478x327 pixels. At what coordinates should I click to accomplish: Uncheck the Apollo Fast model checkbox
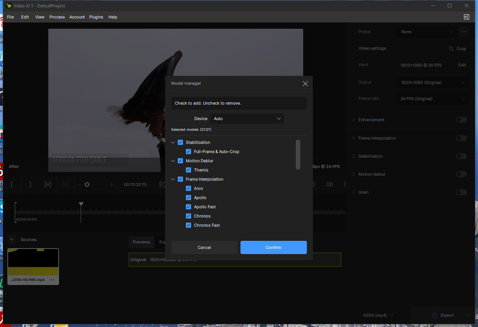[x=188, y=207]
